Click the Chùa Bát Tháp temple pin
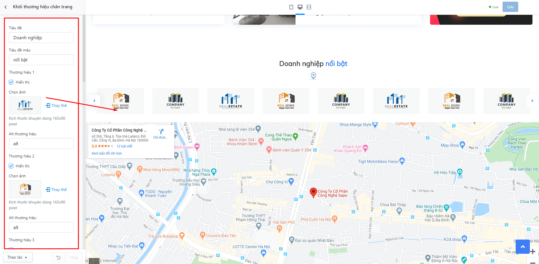 pyautogui.click(x=399, y=211)
